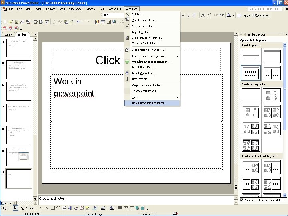This screenshot has width=288, height=216.
Task: Open the Draw dropdown menu
Action: (x=7, y=208)
